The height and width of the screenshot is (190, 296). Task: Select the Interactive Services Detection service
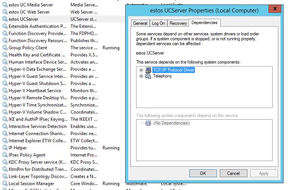[x=38, y=126]
